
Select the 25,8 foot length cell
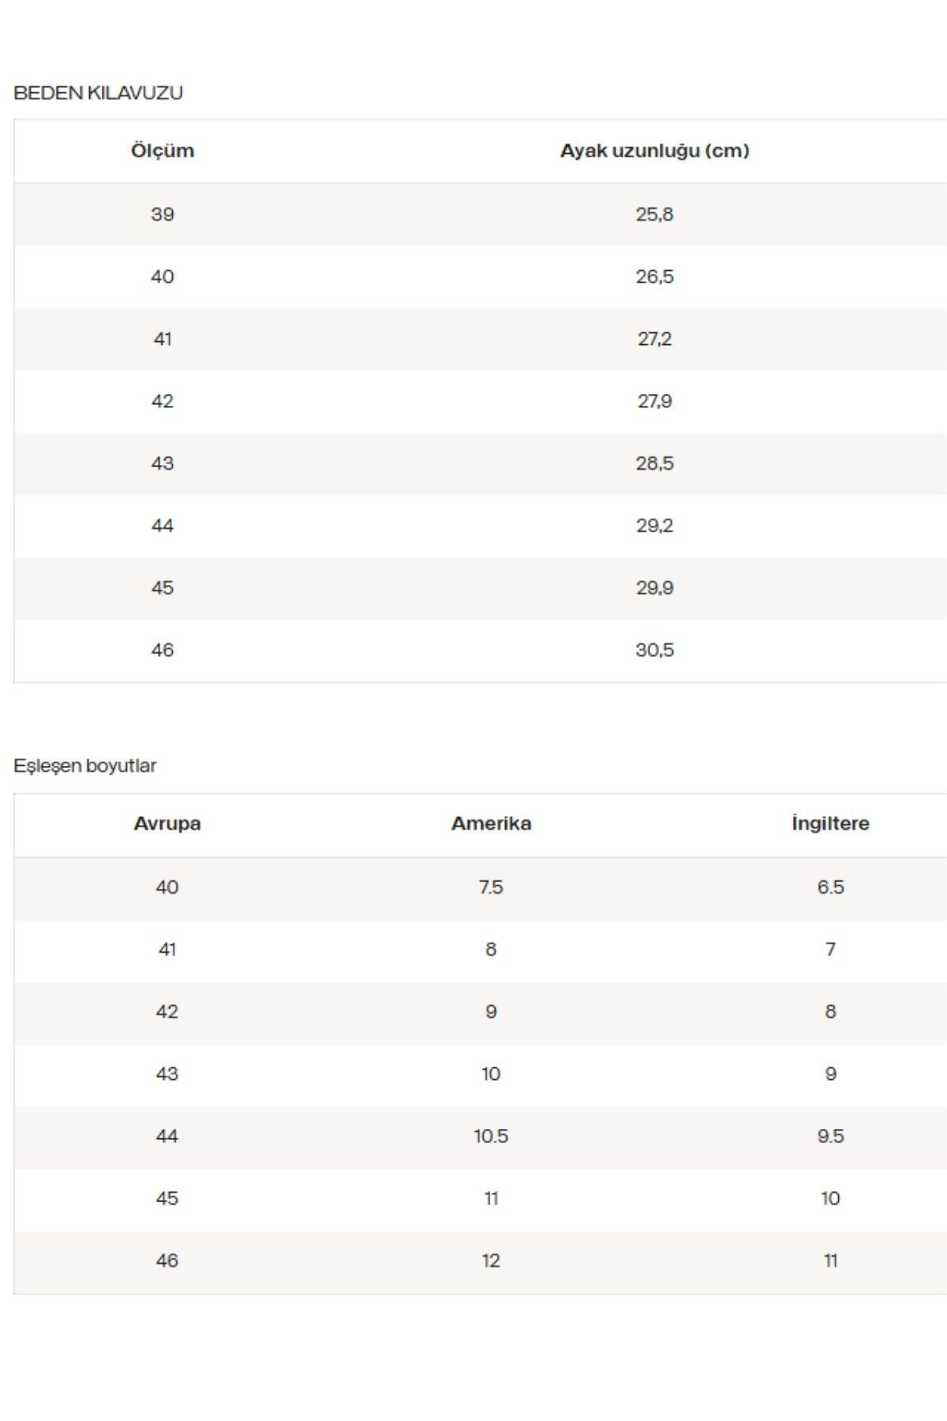(654, 214)
